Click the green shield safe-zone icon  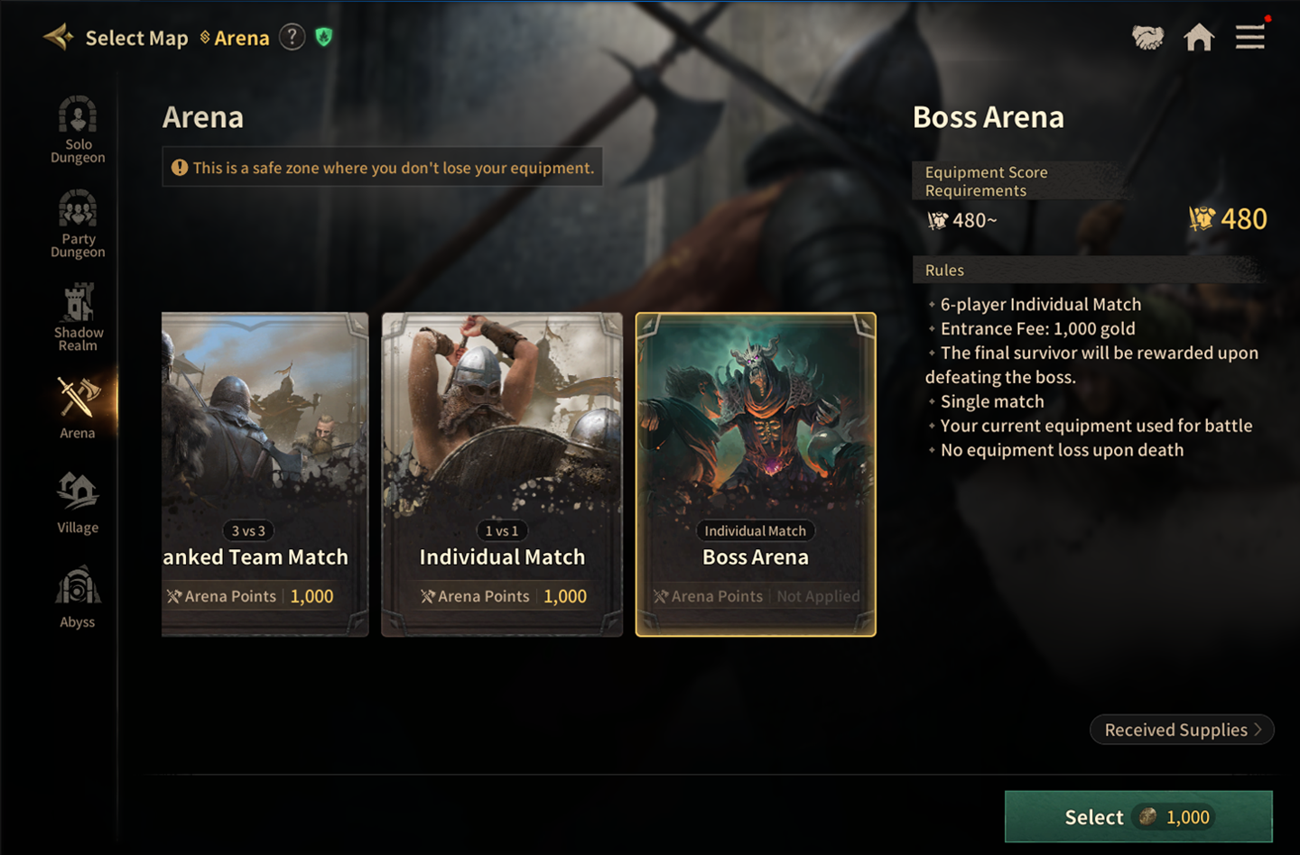[324, 37]
